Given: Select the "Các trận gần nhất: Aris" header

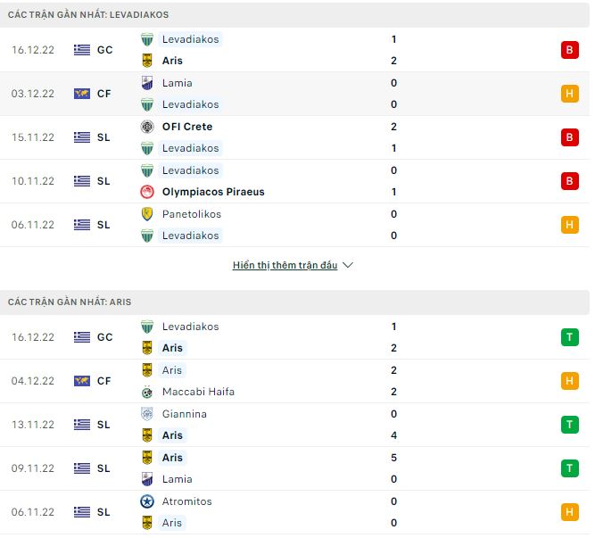Looking at the screenshot, I should pyautogui.click(x=70, y=302).
